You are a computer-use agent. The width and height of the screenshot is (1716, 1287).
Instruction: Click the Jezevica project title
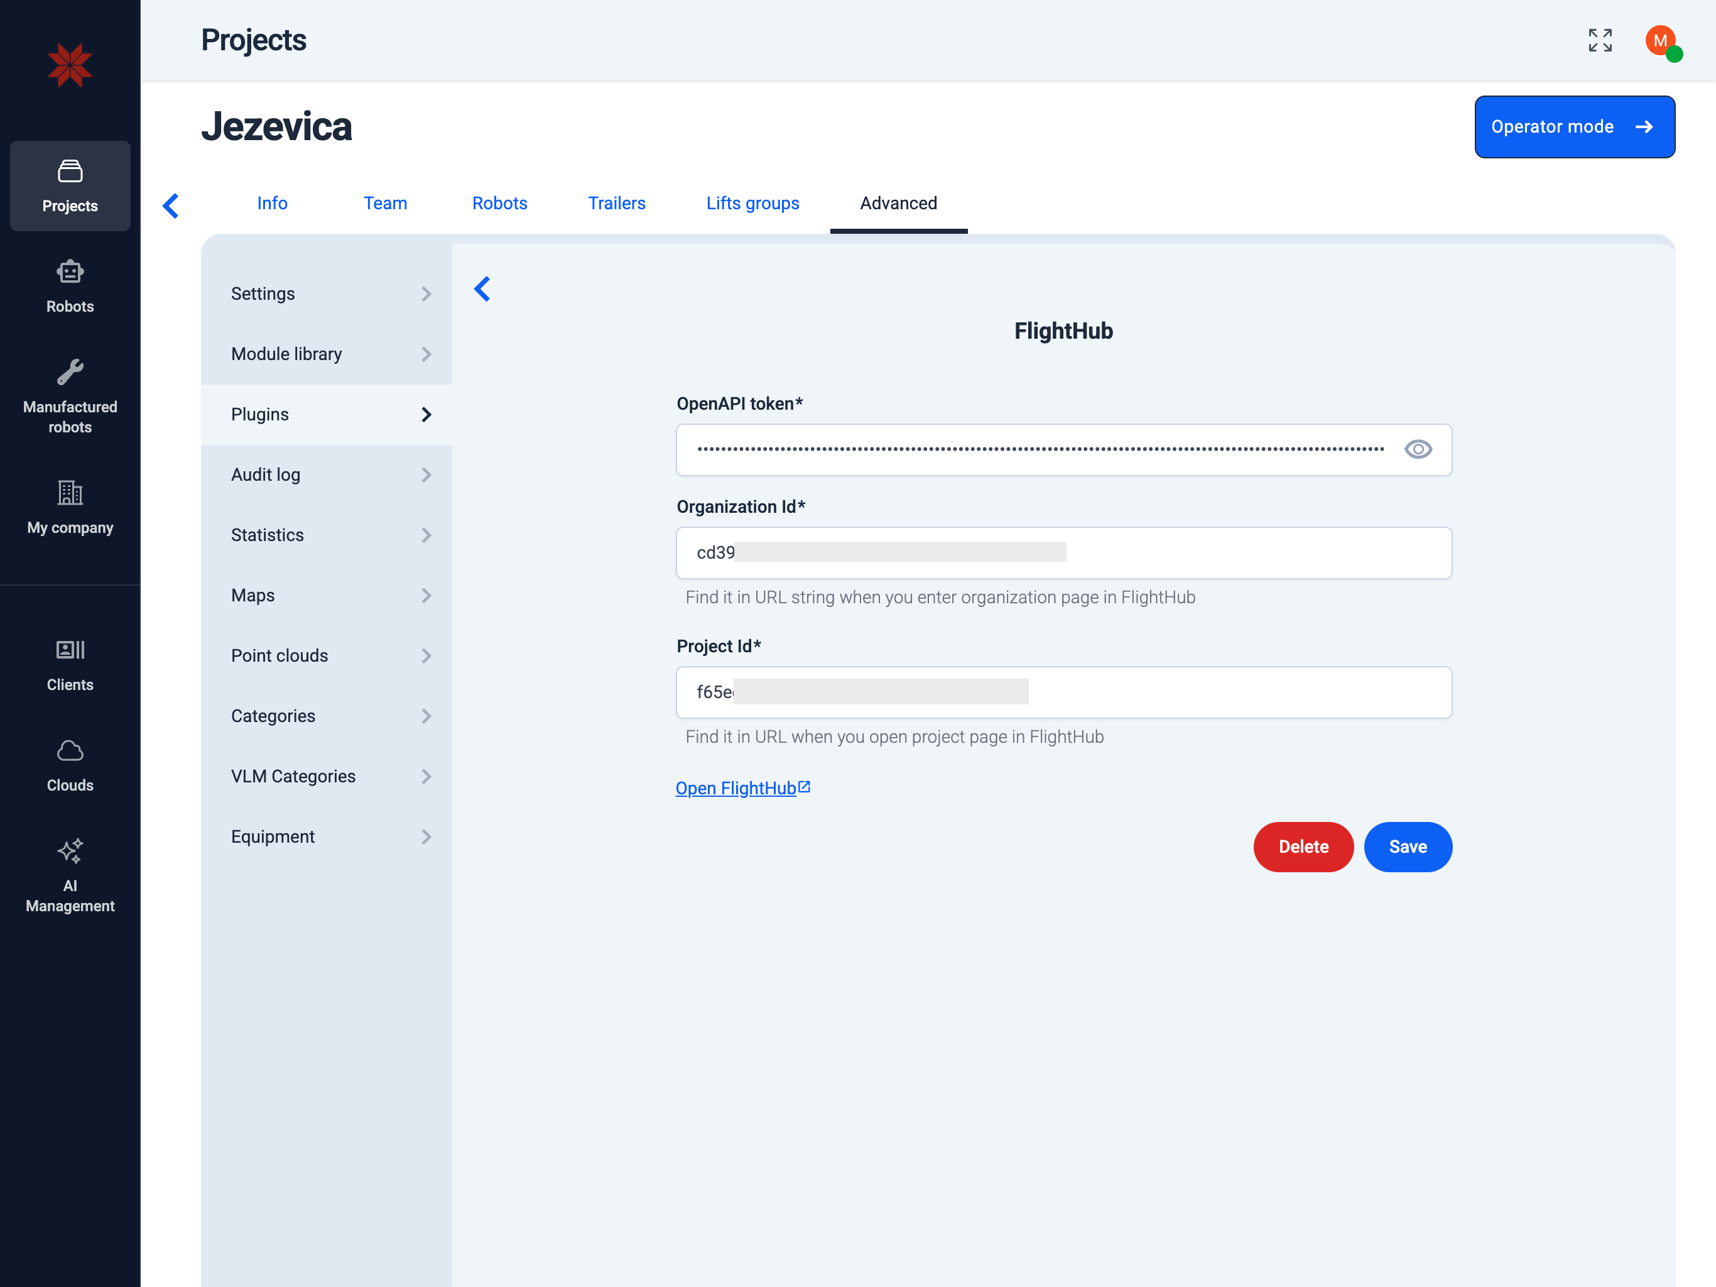[x=277, y=126]
